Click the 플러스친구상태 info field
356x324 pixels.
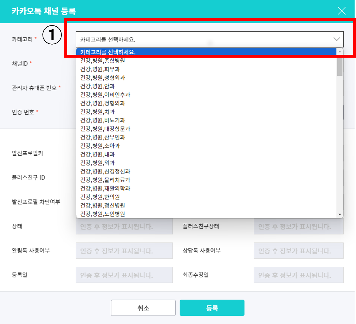(x=299, y=226)
